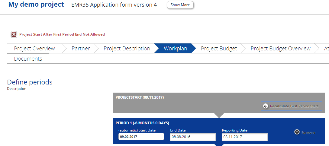Open the Documents tab
The height and width of the screenshot is (146, 329).
tap(28, 59)
